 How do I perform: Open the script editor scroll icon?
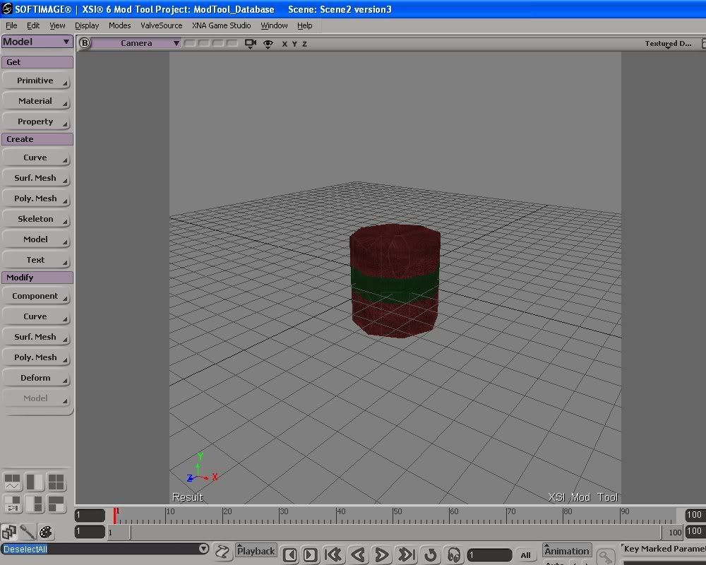coord(222,551)
